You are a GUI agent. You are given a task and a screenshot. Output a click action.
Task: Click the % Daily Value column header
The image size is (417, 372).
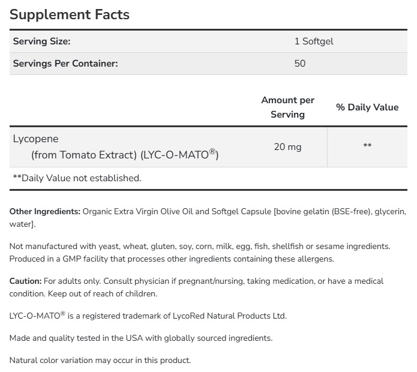tap(367, 107)
